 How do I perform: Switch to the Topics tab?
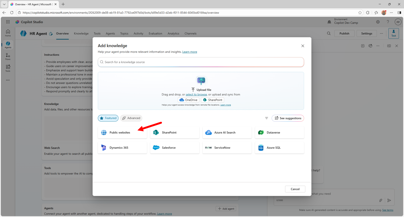(x=124, y=33)
